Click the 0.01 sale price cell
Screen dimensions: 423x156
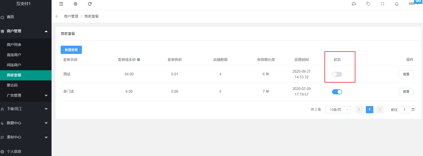coord(175,74)
